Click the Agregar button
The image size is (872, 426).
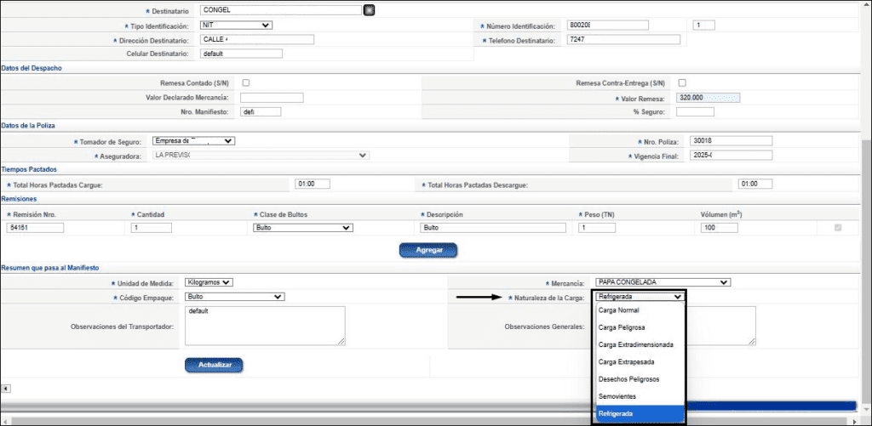coord(428,250)
